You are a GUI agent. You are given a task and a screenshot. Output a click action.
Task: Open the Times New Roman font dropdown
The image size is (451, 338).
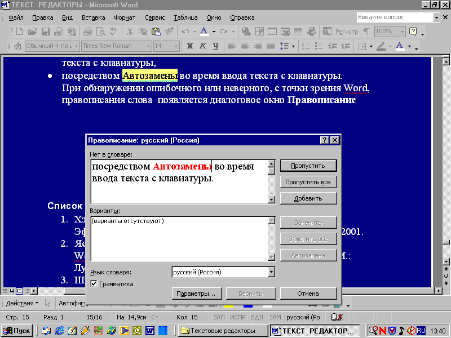[x=148, y=46]
